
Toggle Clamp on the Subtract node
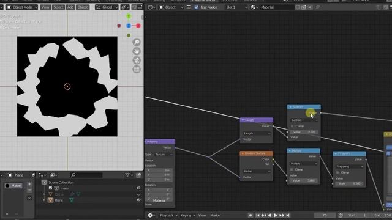(292, 127)
